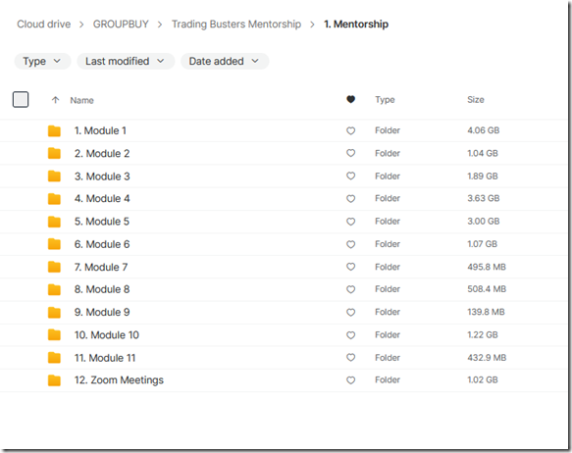The image size is (572, 453).
Task: Expand the Date added filter
Action: [x=225, y=61]
